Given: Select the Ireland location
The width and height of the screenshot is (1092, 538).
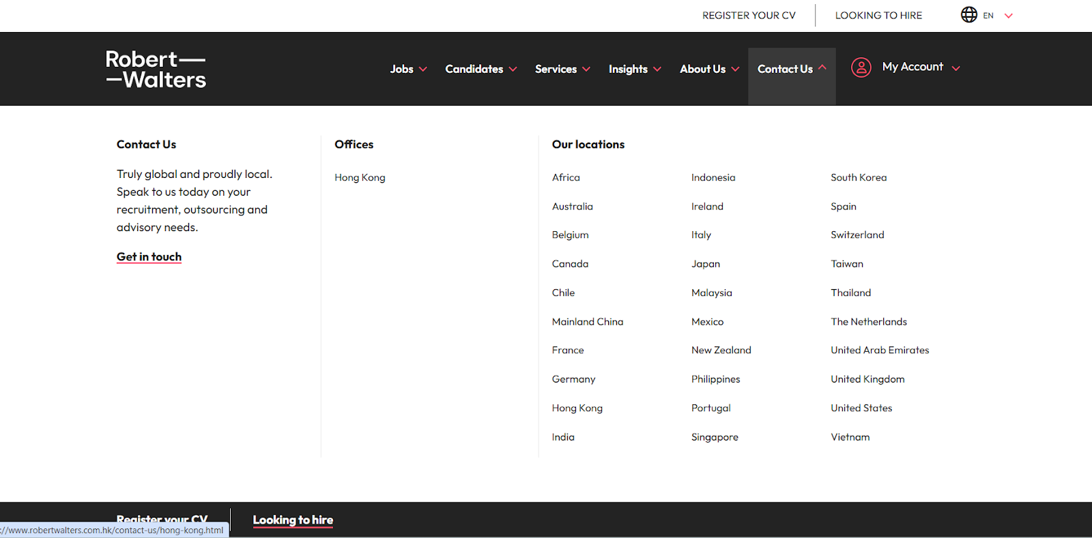Looking at the screenshot, I should pos(707,206).
